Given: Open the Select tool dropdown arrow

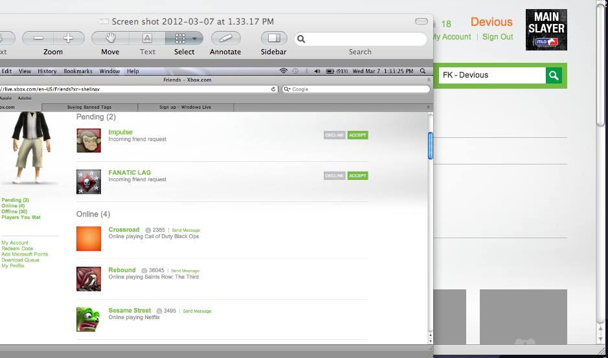Looking at the screenshot, I should 195,38.
